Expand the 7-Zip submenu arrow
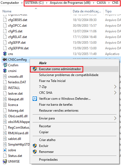This screenshot has height=165, width=121. (x=115, y=87)
